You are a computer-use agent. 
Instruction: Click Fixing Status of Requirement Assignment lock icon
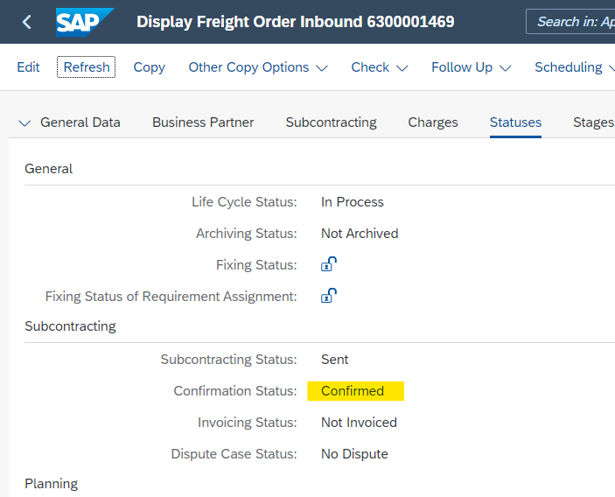coord(329,296)
